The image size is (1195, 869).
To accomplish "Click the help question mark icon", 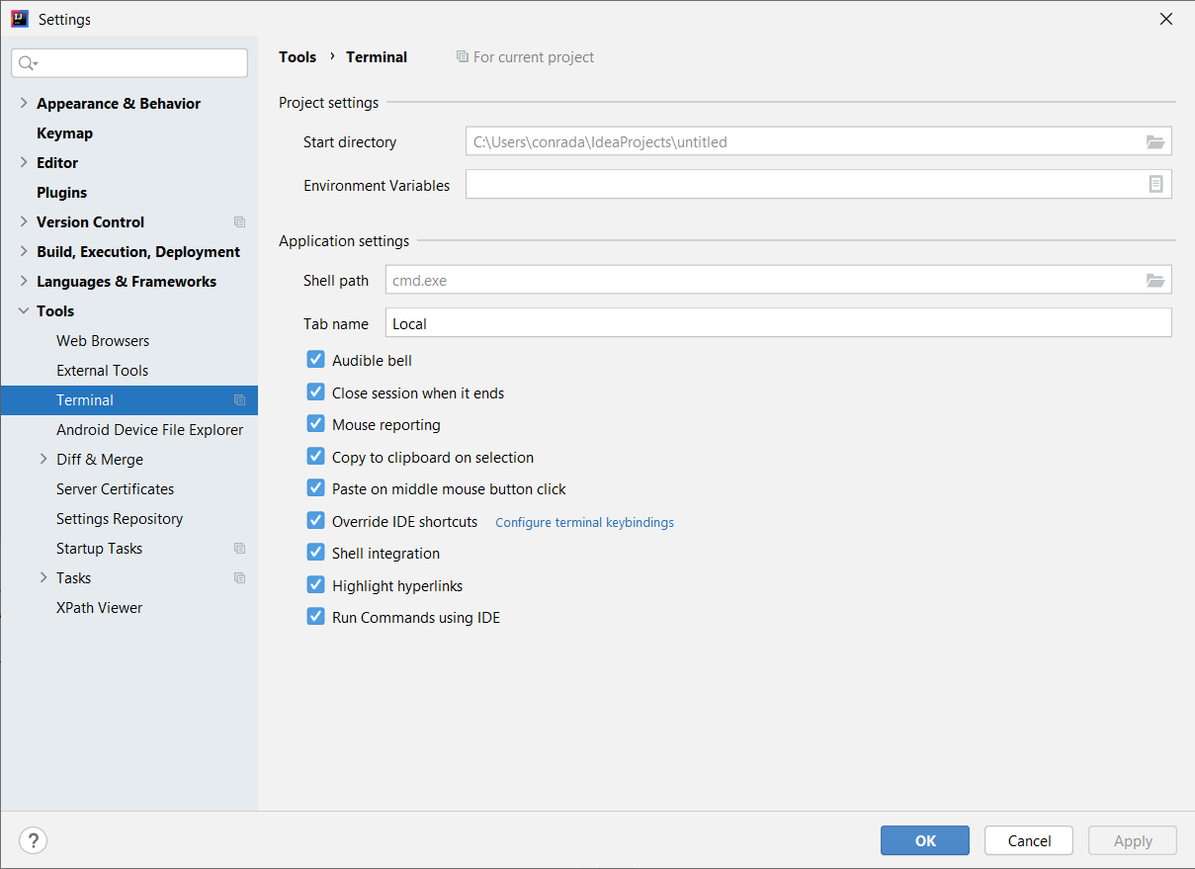I will coord(33,840).
